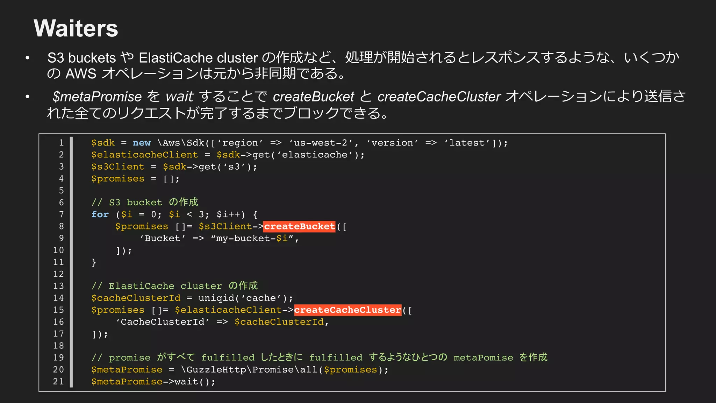The width and height of the screenshot is (716, 403).
Task: Select the highlighted createBucket method
Action: (x=299, y=227)
